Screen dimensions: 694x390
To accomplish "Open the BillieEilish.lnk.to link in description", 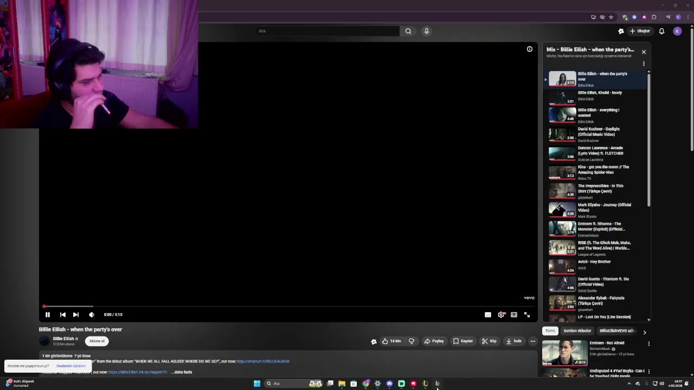I will click(x=138, y=372).
